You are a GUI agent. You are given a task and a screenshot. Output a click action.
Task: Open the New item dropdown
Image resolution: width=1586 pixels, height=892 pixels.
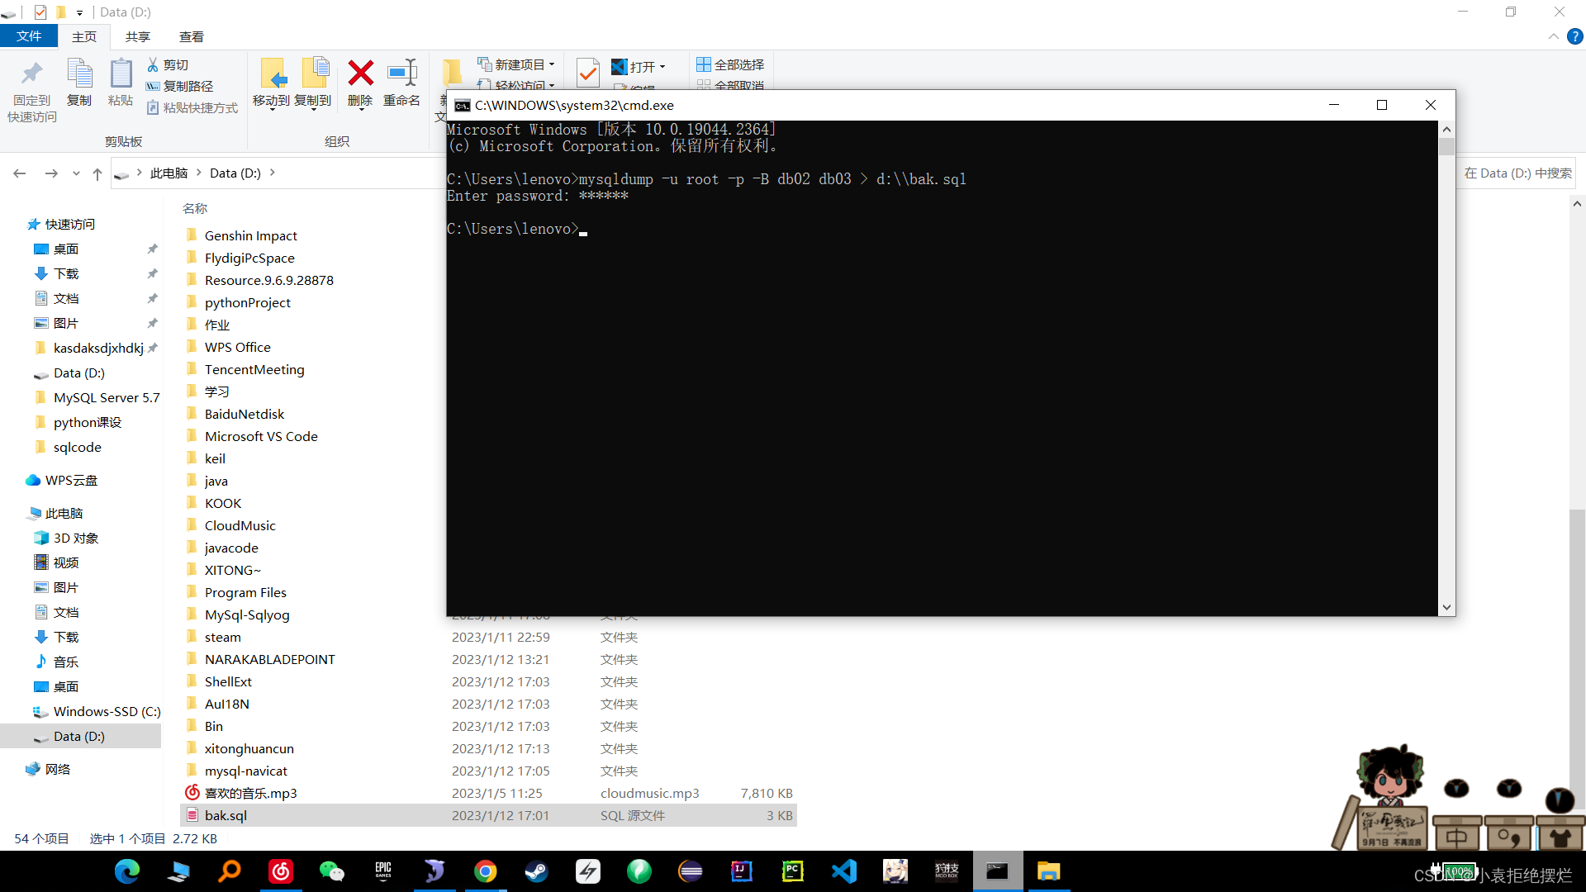pos(516,64)
